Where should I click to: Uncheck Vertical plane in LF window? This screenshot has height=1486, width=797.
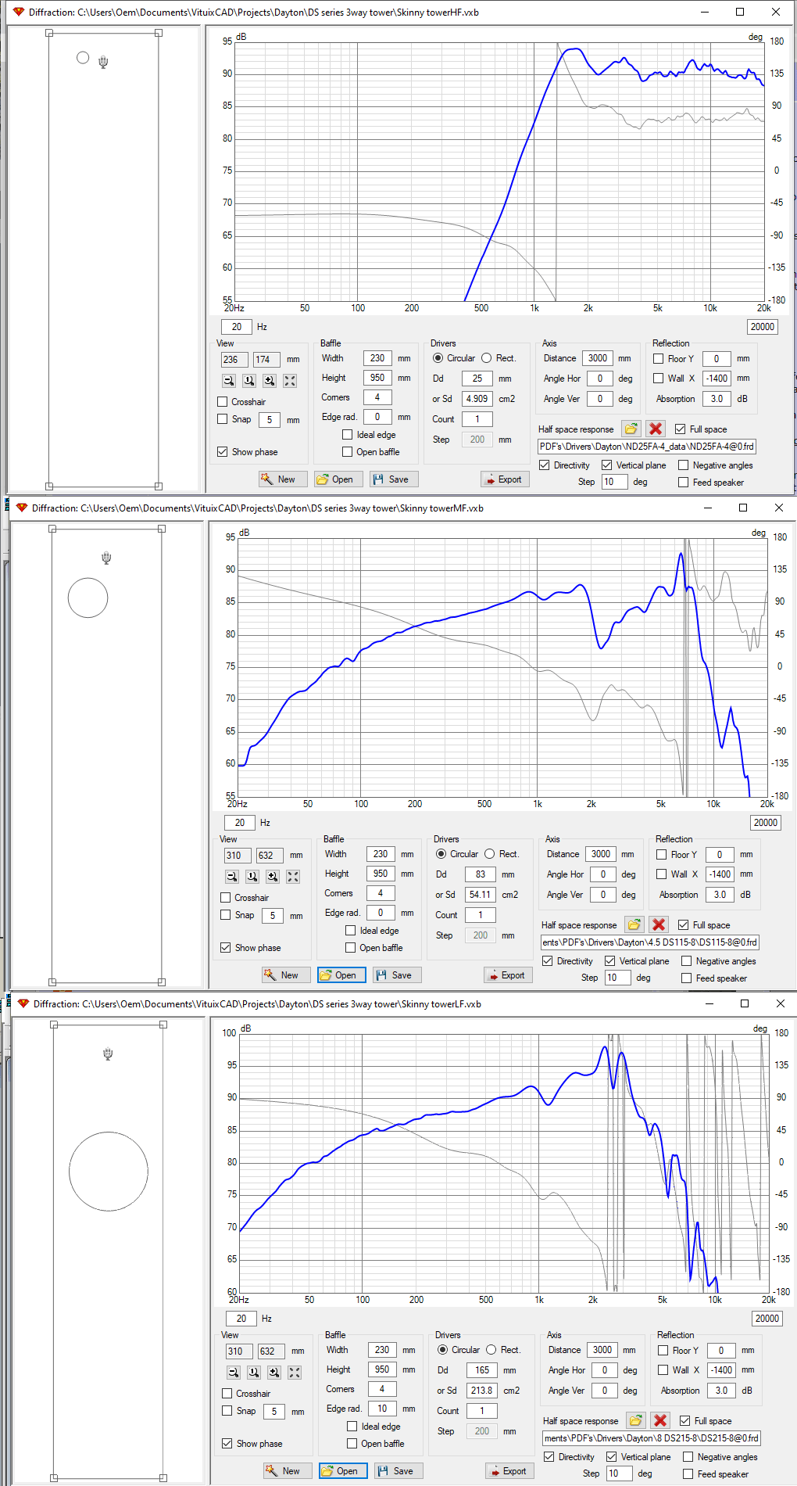pos(612,1457)
